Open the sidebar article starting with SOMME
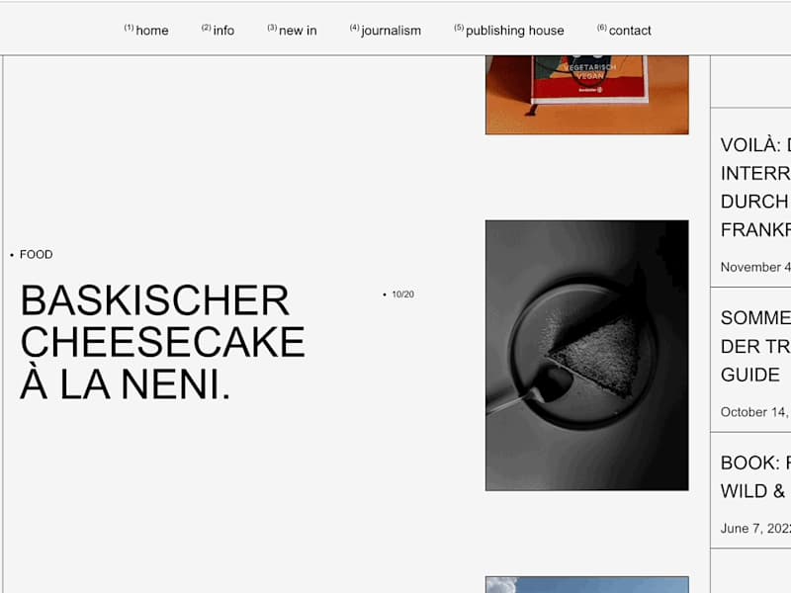 point(755,347)
